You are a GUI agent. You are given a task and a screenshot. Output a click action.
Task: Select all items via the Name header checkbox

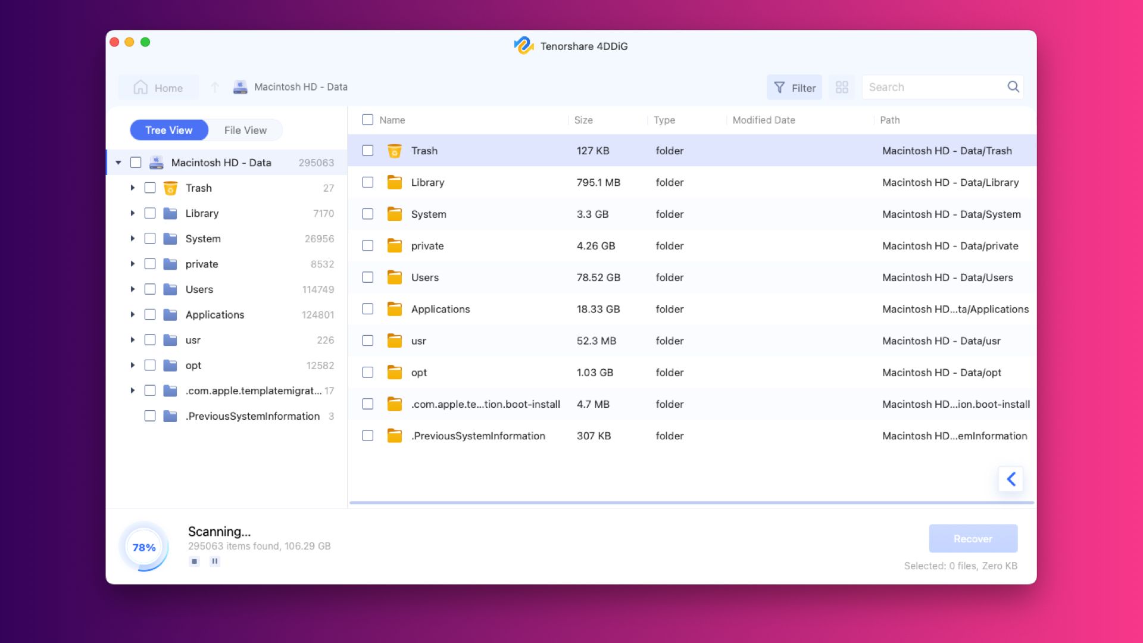[367, 120]
